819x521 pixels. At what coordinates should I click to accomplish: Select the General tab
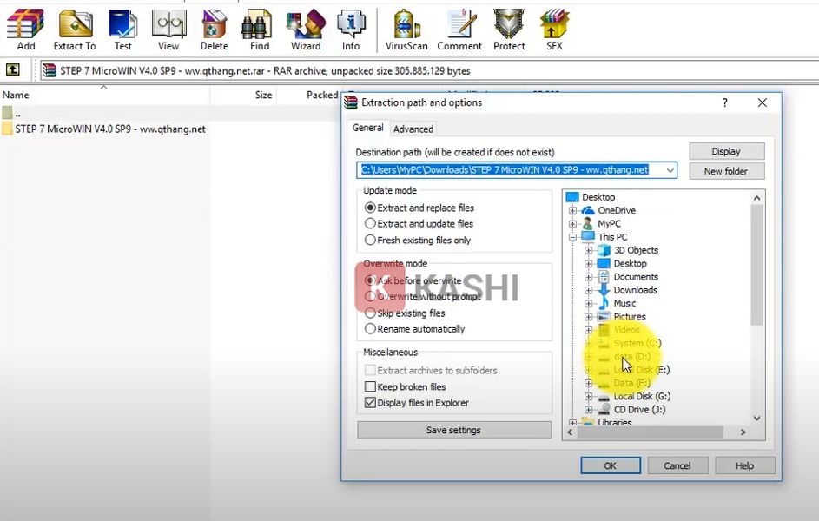pos(367,128)
